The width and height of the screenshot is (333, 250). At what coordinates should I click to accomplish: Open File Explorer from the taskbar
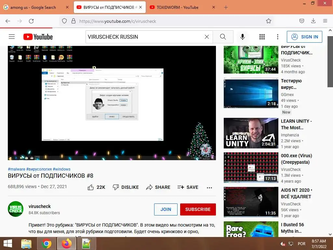[x=26, y=243]
